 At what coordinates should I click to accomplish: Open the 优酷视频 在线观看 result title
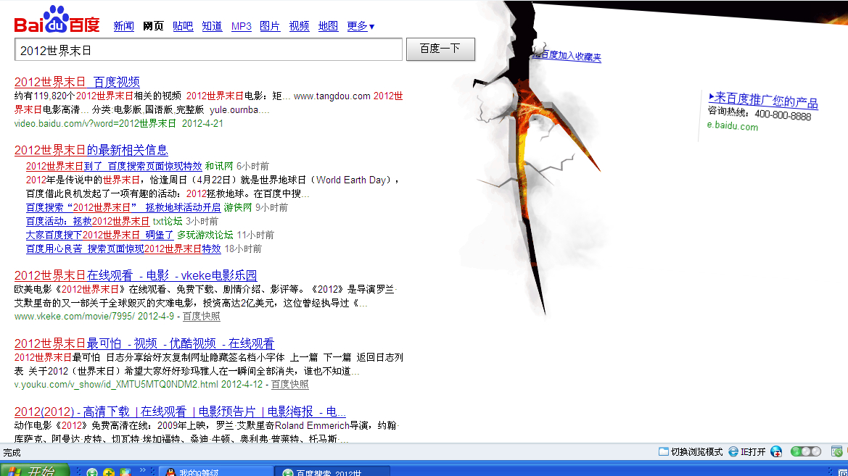(x=144, y=343)
